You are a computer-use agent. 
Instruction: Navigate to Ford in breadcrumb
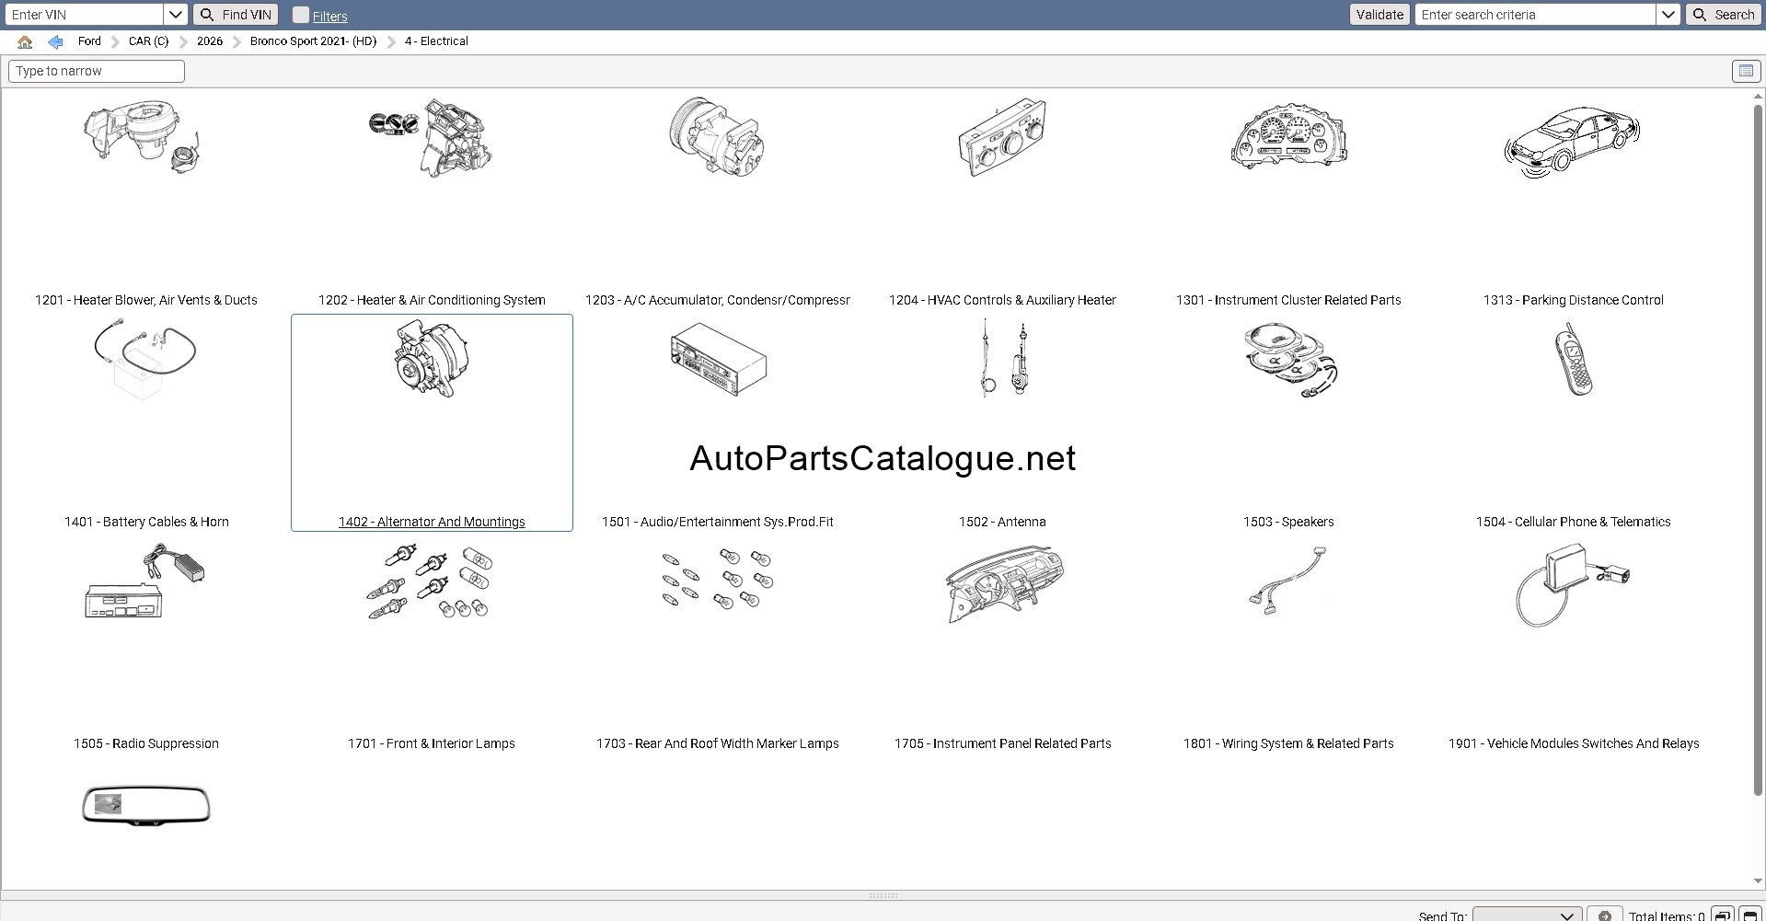[x=89, y=41]
